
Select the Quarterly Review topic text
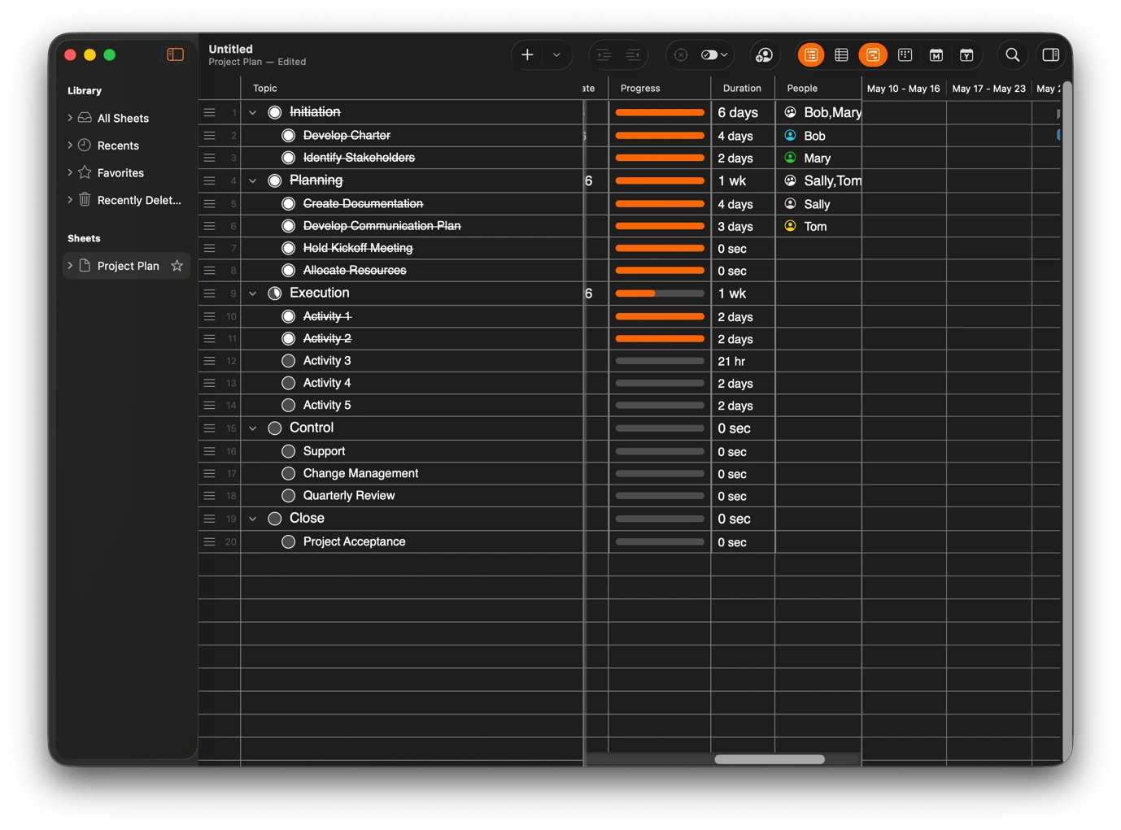349,495
